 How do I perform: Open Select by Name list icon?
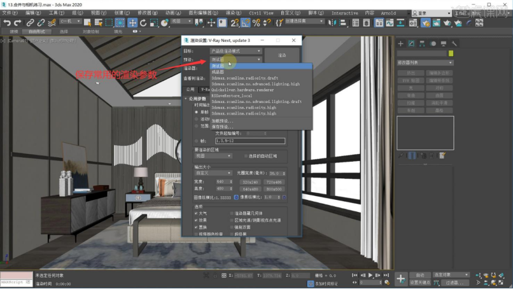tap(98, 22)
